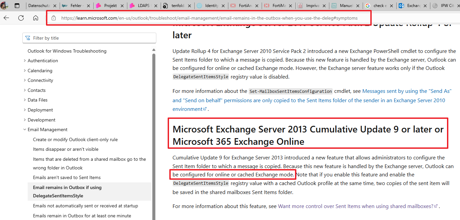
Task: Click the sidebar scrollbar up arrow
Action: click(x=154, y=50)
